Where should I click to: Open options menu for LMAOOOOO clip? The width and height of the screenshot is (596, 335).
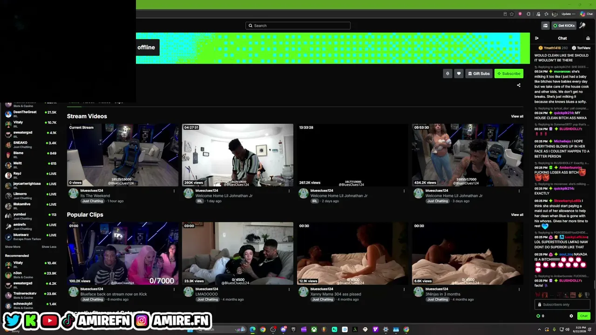pos(289,289)
